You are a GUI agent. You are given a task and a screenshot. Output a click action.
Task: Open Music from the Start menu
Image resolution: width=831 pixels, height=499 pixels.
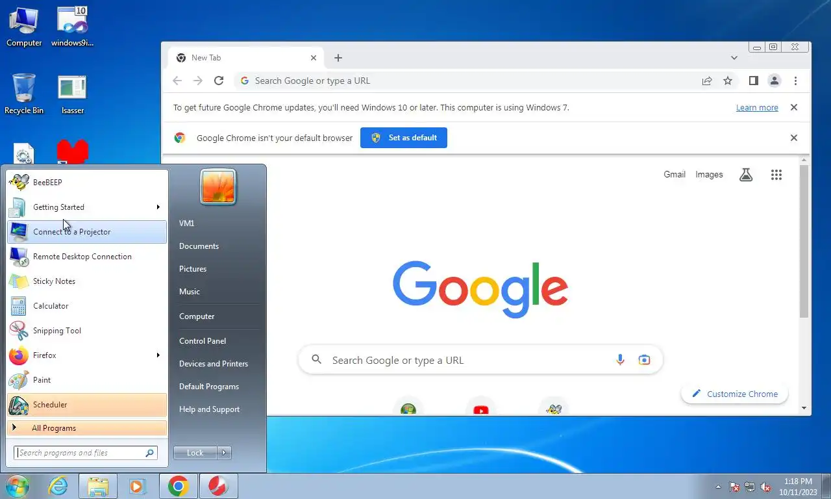pyautogui.click(x=190, y=292)
